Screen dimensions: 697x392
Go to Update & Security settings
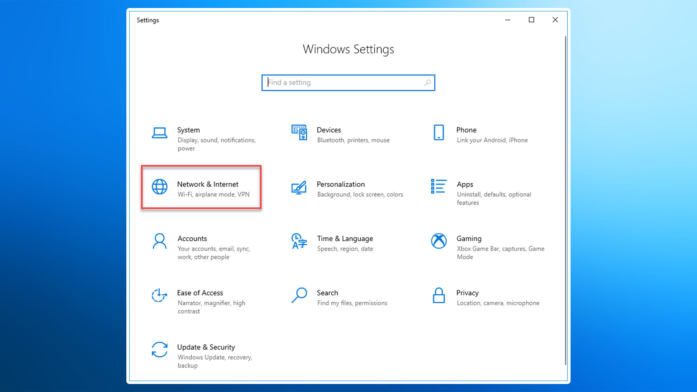pos(206,347)
